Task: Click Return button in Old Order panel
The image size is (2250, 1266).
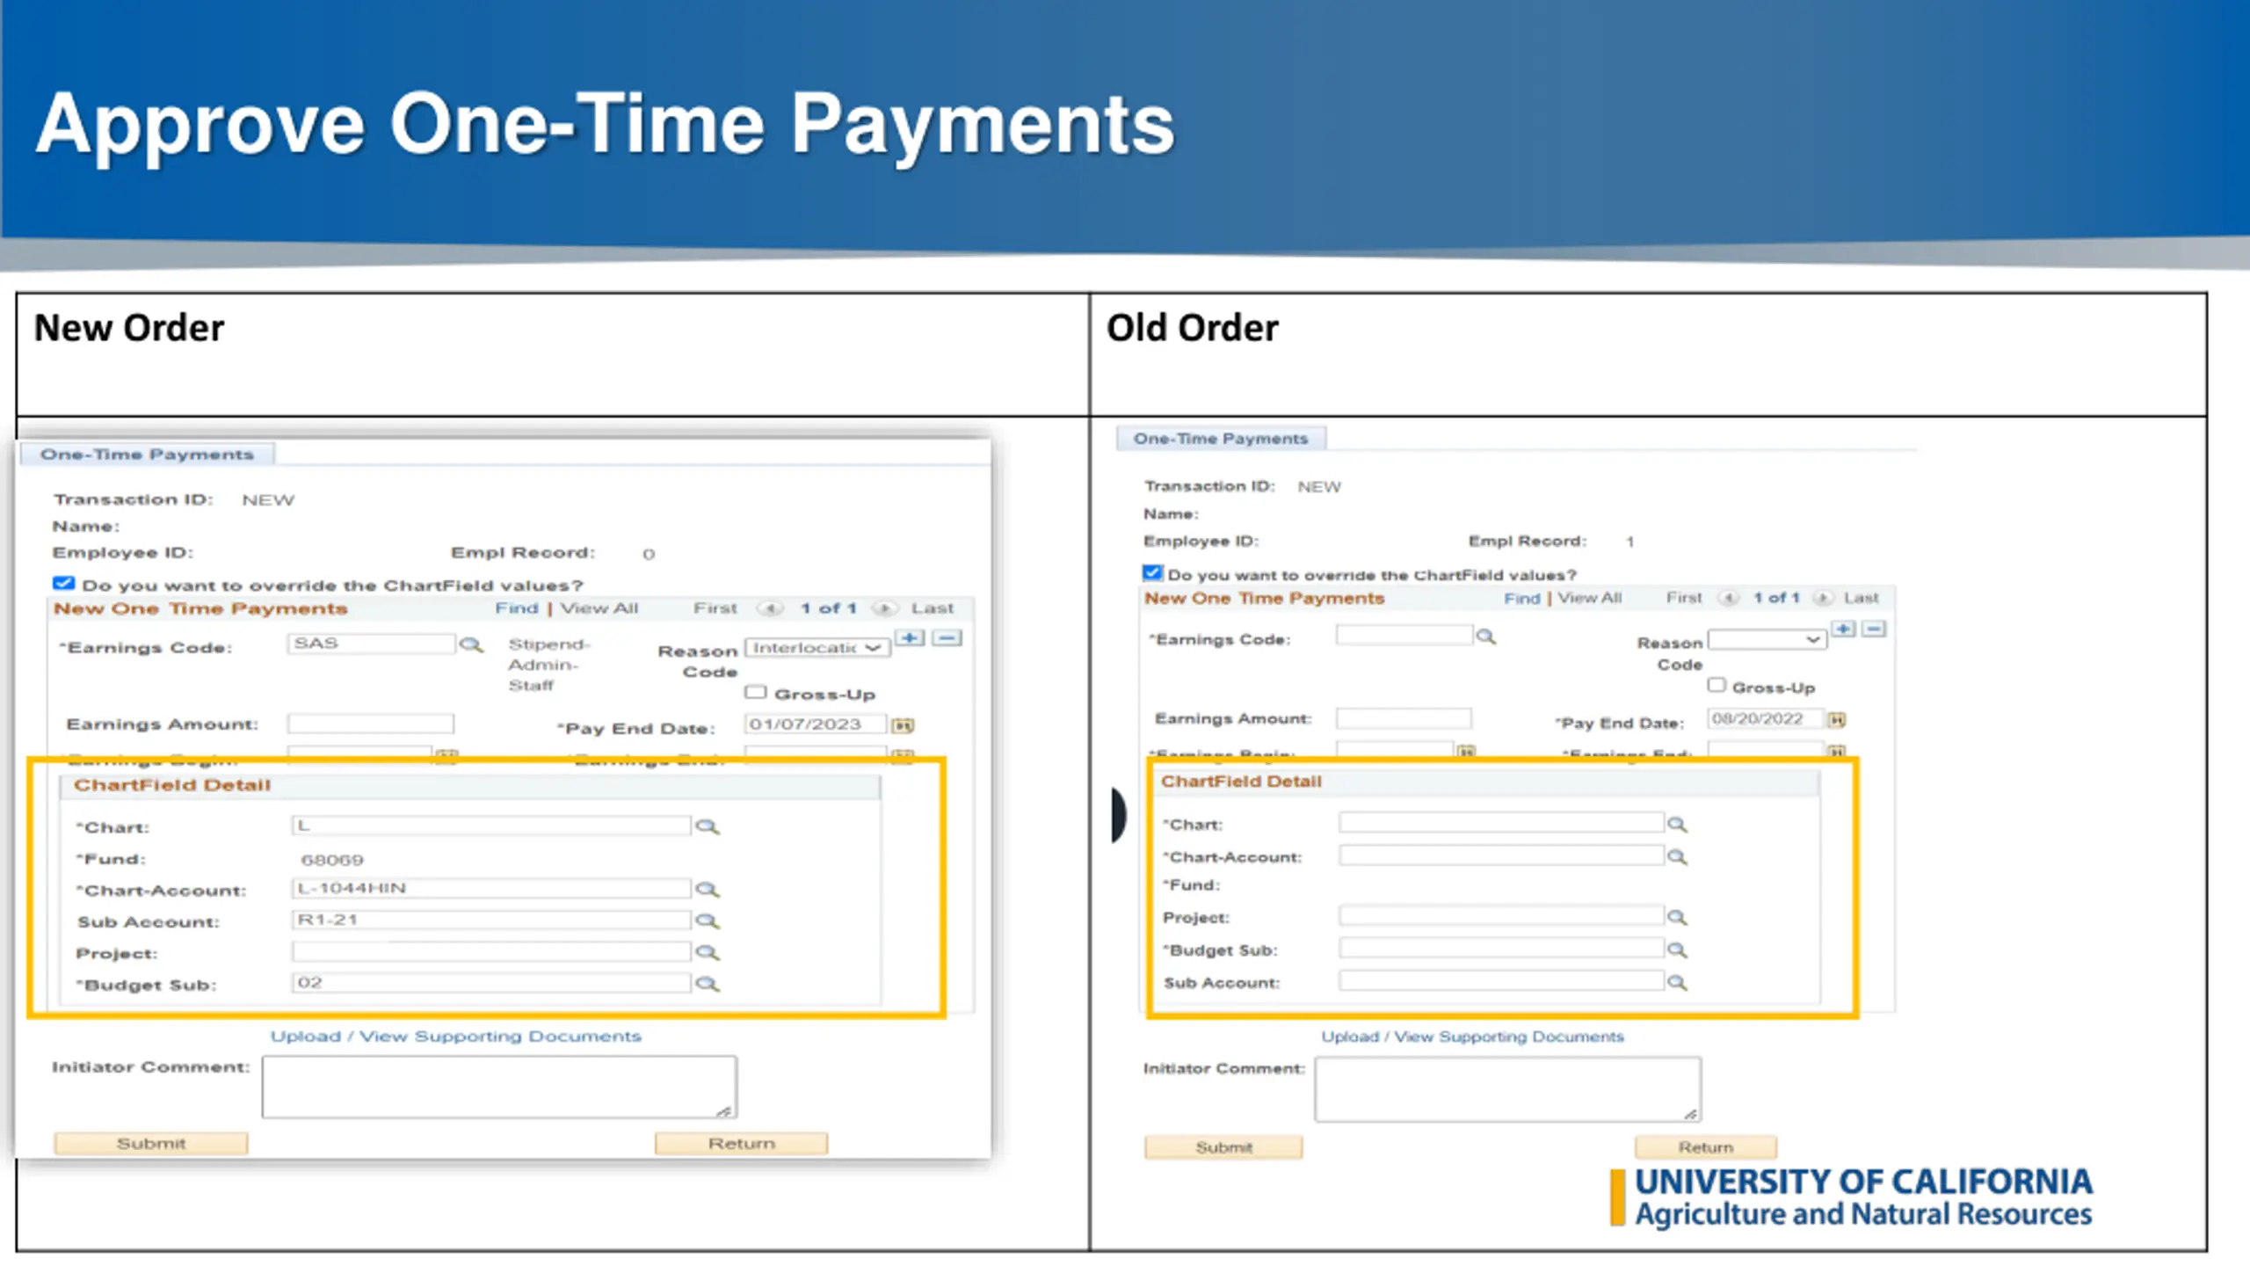Action: pyautogui.click(x=1705, y=1148)
